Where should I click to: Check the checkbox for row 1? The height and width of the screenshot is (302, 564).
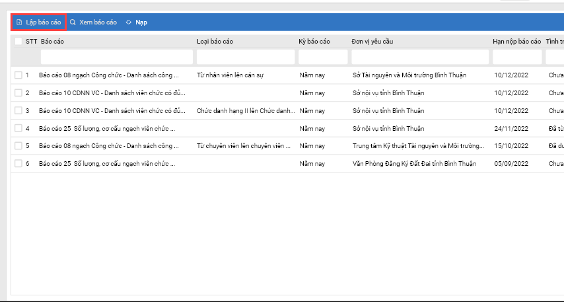[18, 75]
